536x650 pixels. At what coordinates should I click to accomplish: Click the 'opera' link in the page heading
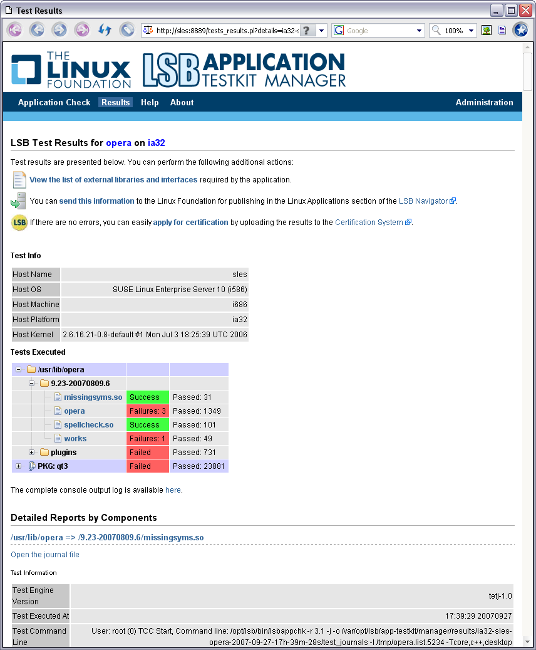119,143
